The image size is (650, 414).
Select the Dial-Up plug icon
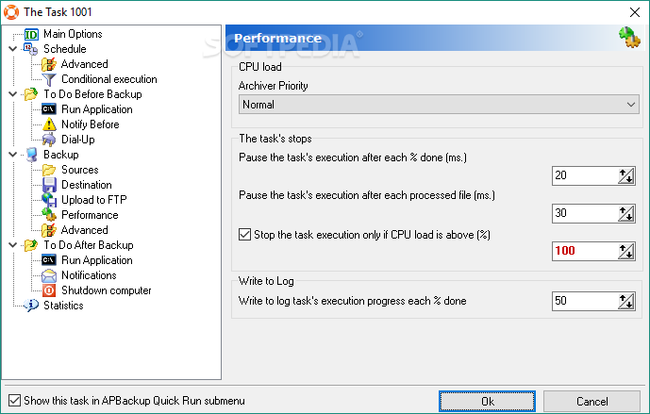tap(49, 140)
